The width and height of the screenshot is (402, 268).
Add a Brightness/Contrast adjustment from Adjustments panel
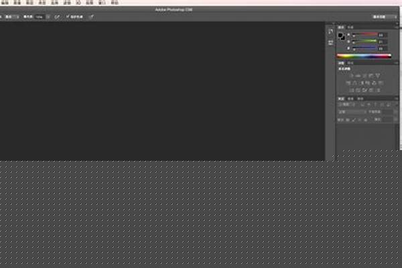350,74
